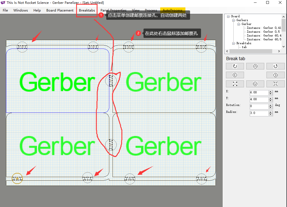Increase the X value with its up stepper
The height and width of the screenshot is (207, 287).
271,91
